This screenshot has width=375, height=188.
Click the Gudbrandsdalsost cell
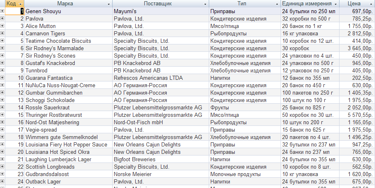tap(68, 174)
